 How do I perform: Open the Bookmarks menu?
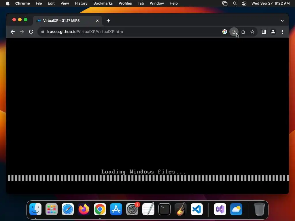click(103, 3)
